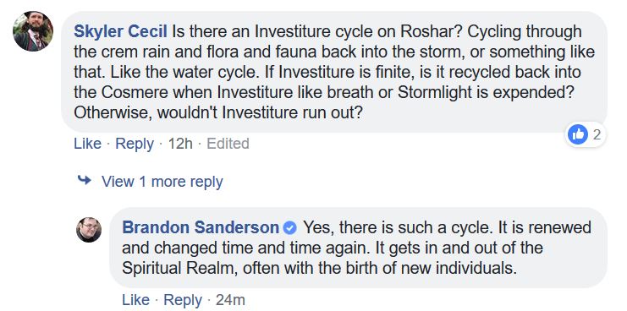Viewport: 627px width, 311px height.
Task: Like Skyler Cecil's comment
Action: [87, 144]
